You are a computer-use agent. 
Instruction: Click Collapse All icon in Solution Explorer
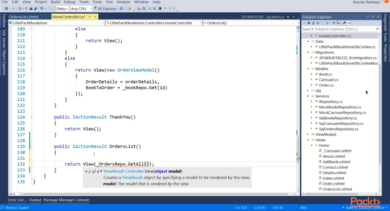(x=334, y=23)
